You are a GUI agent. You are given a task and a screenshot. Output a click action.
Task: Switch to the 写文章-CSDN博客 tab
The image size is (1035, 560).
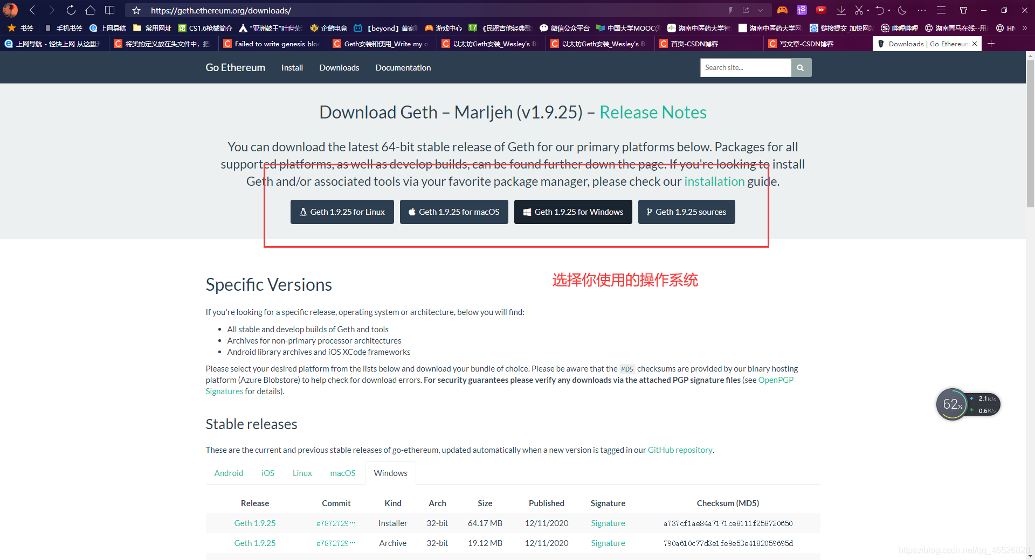(817, 44)
